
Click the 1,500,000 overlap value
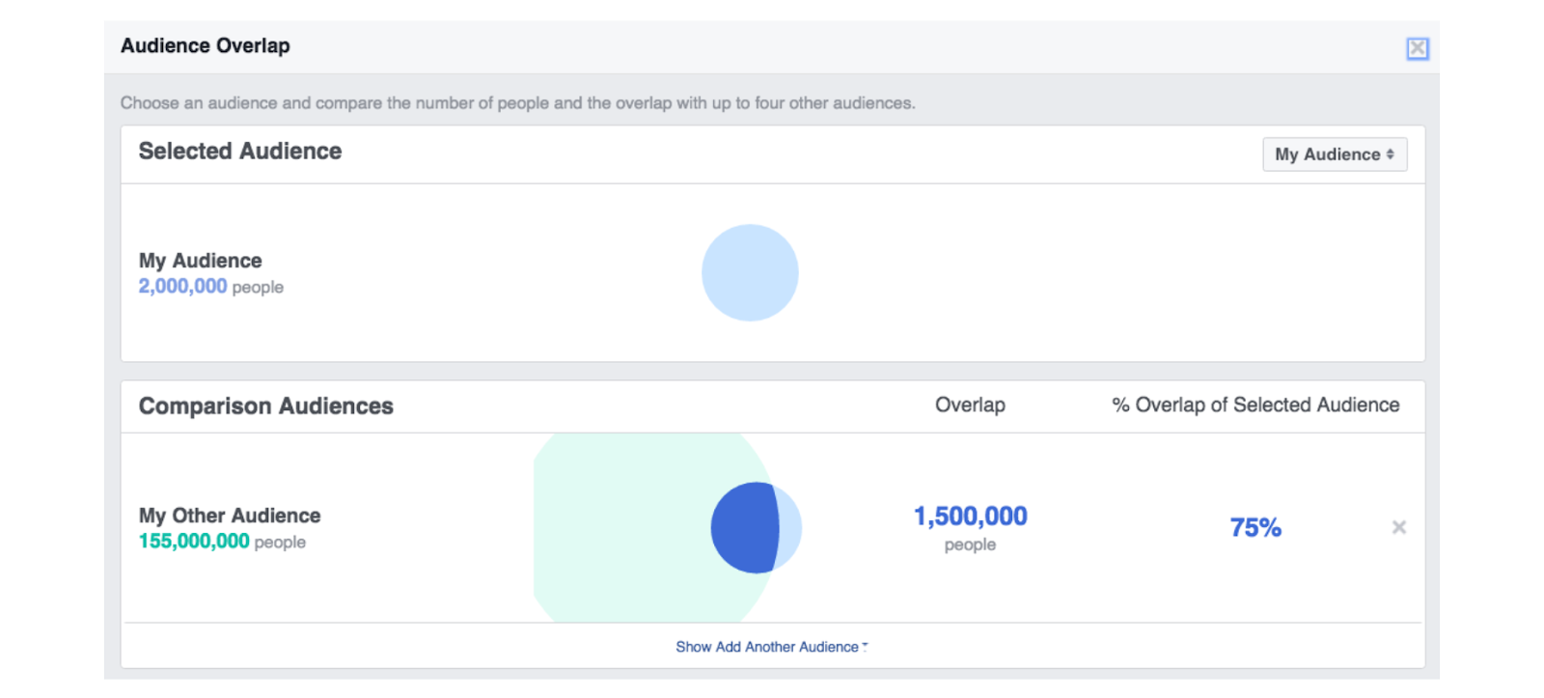click(x=970, y=517)
